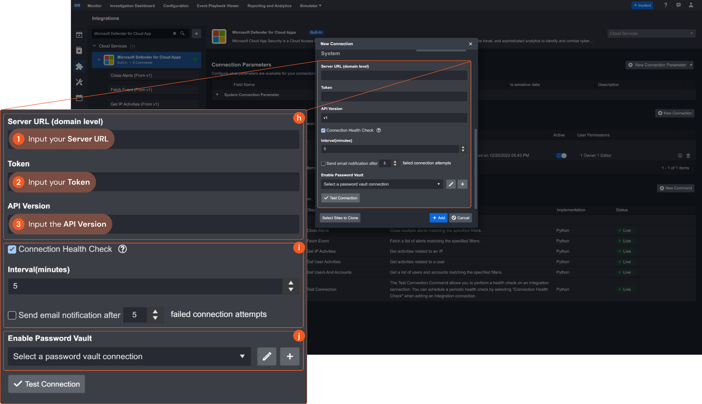Open Select a password vault connection dropdown
The width and height of the screenshot is (702, 404).
[x=382, y=184]
